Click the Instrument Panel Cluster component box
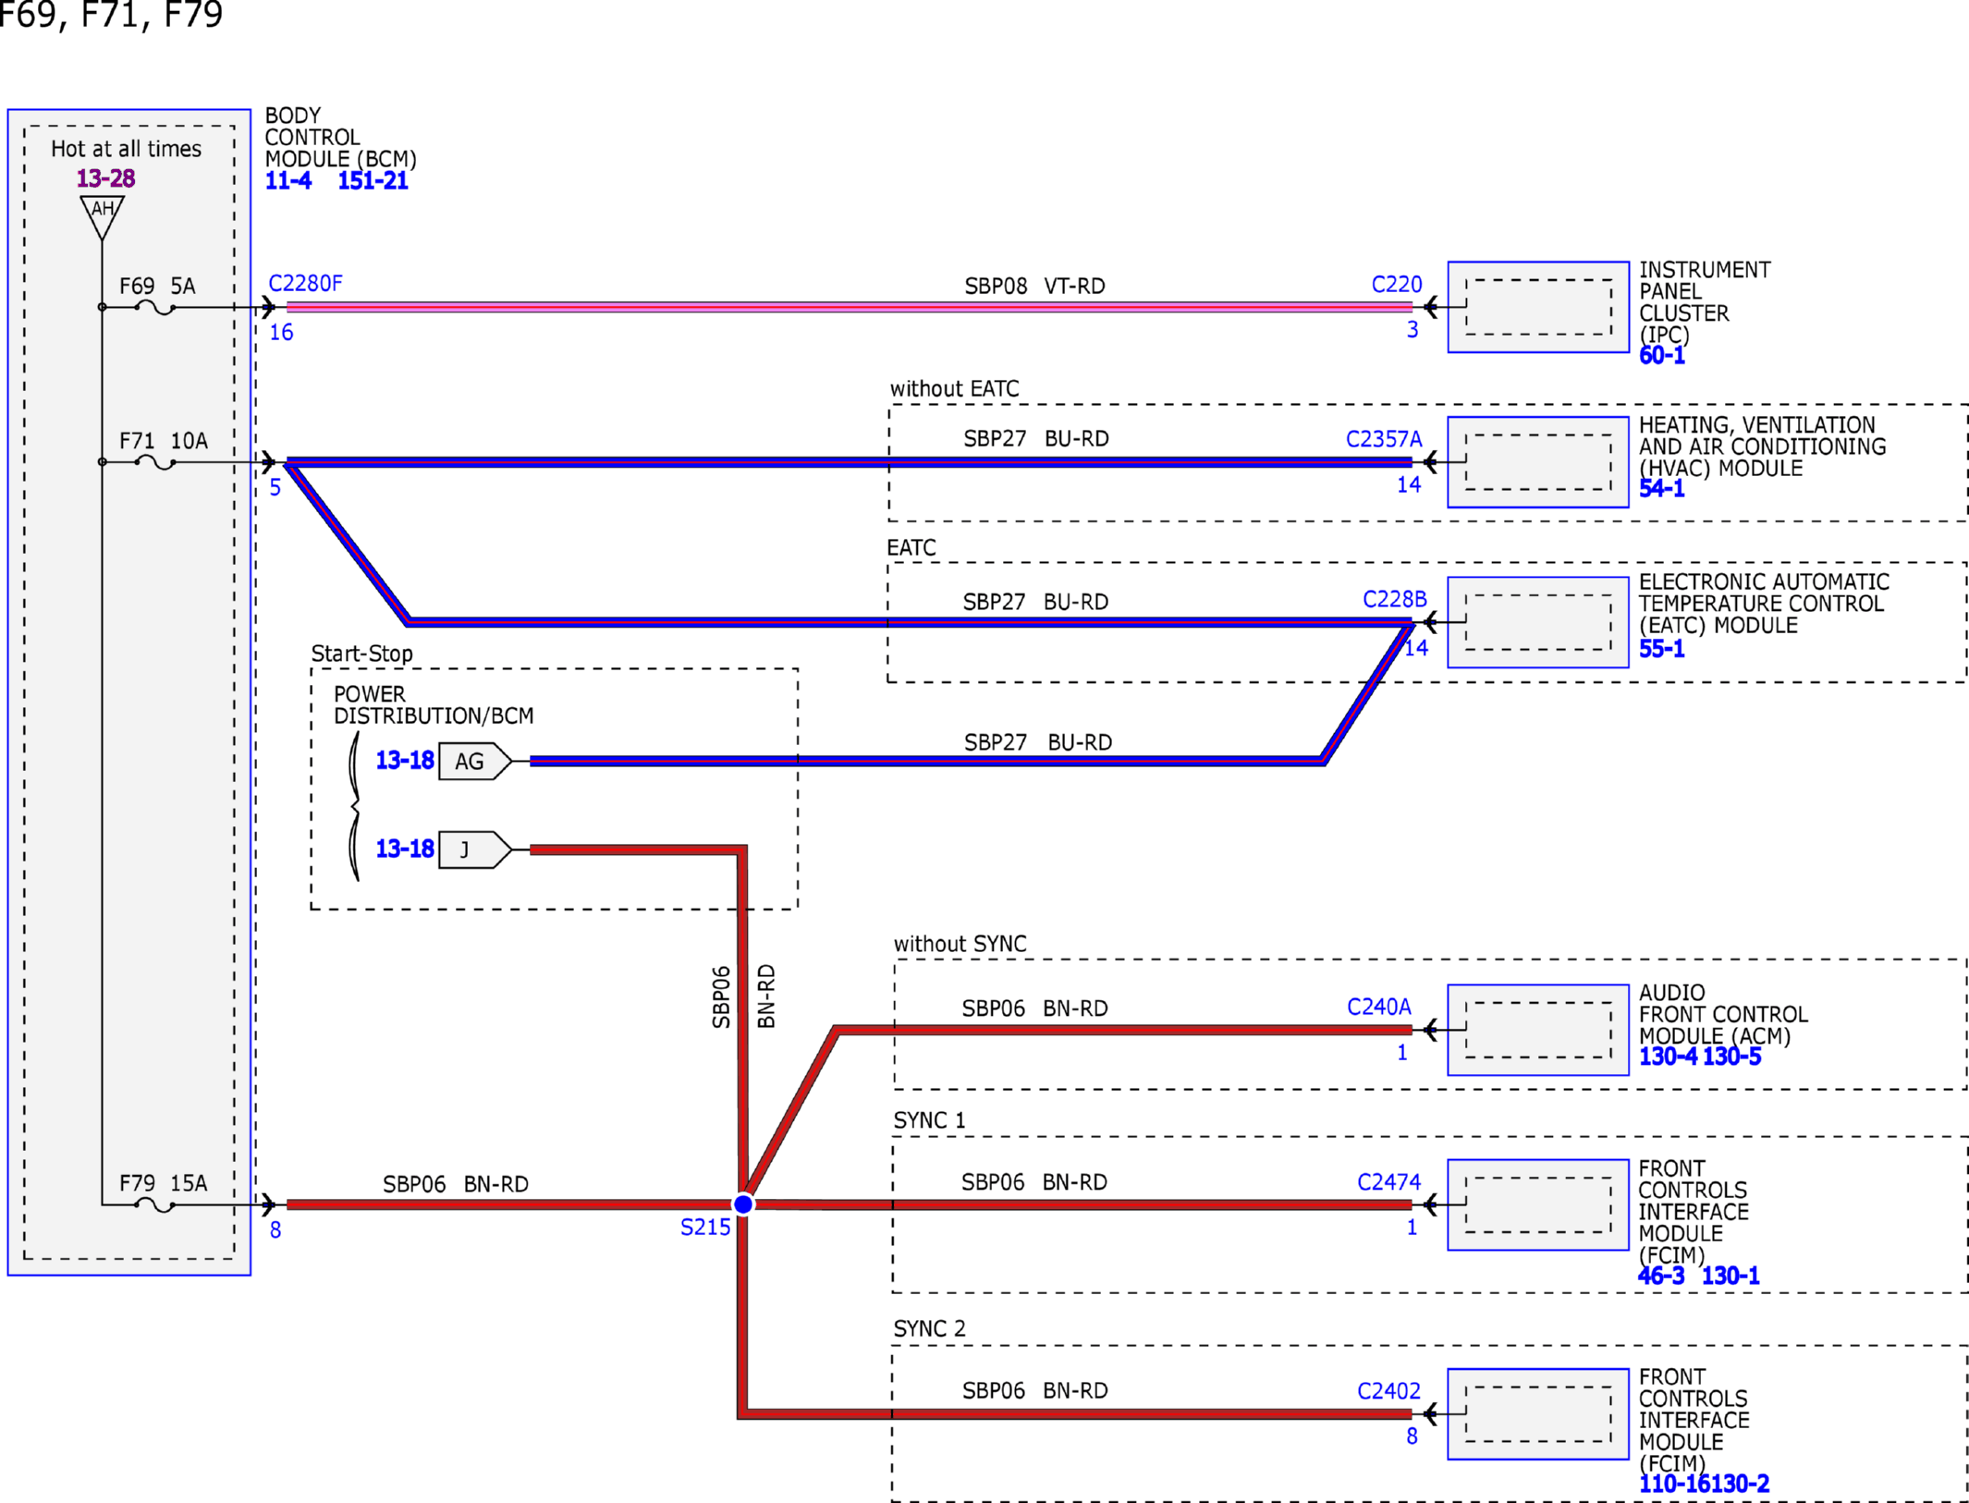Screen dimensions: 1969x1503 1538,307
